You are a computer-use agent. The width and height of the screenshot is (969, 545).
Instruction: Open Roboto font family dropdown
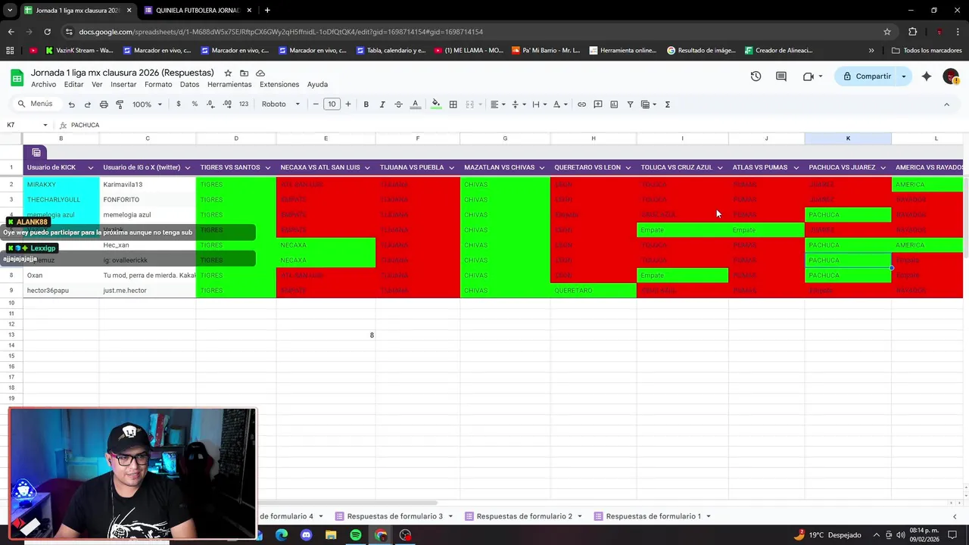pos(281,104)
